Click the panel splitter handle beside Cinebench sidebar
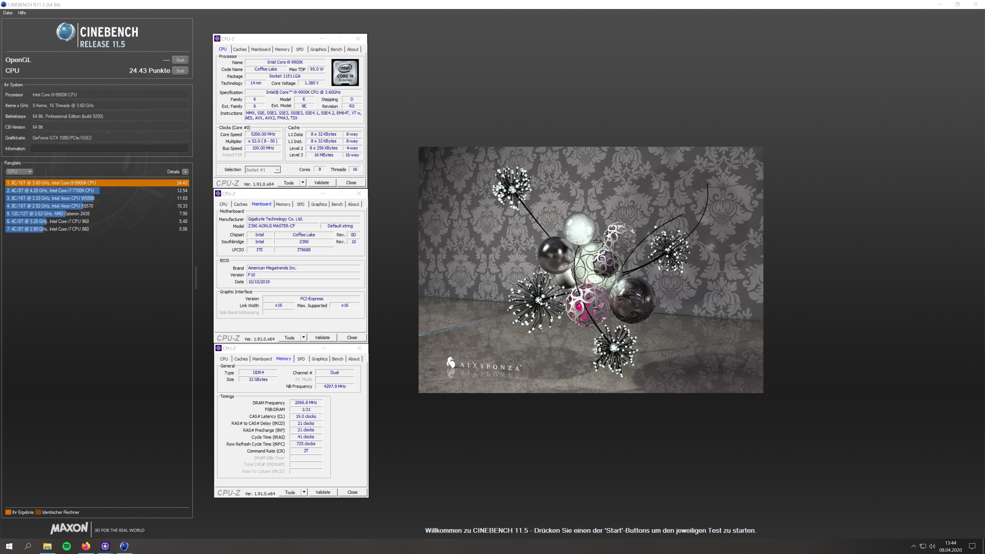The width and height of the screenshot is (985, 554). tap(196, 278)
